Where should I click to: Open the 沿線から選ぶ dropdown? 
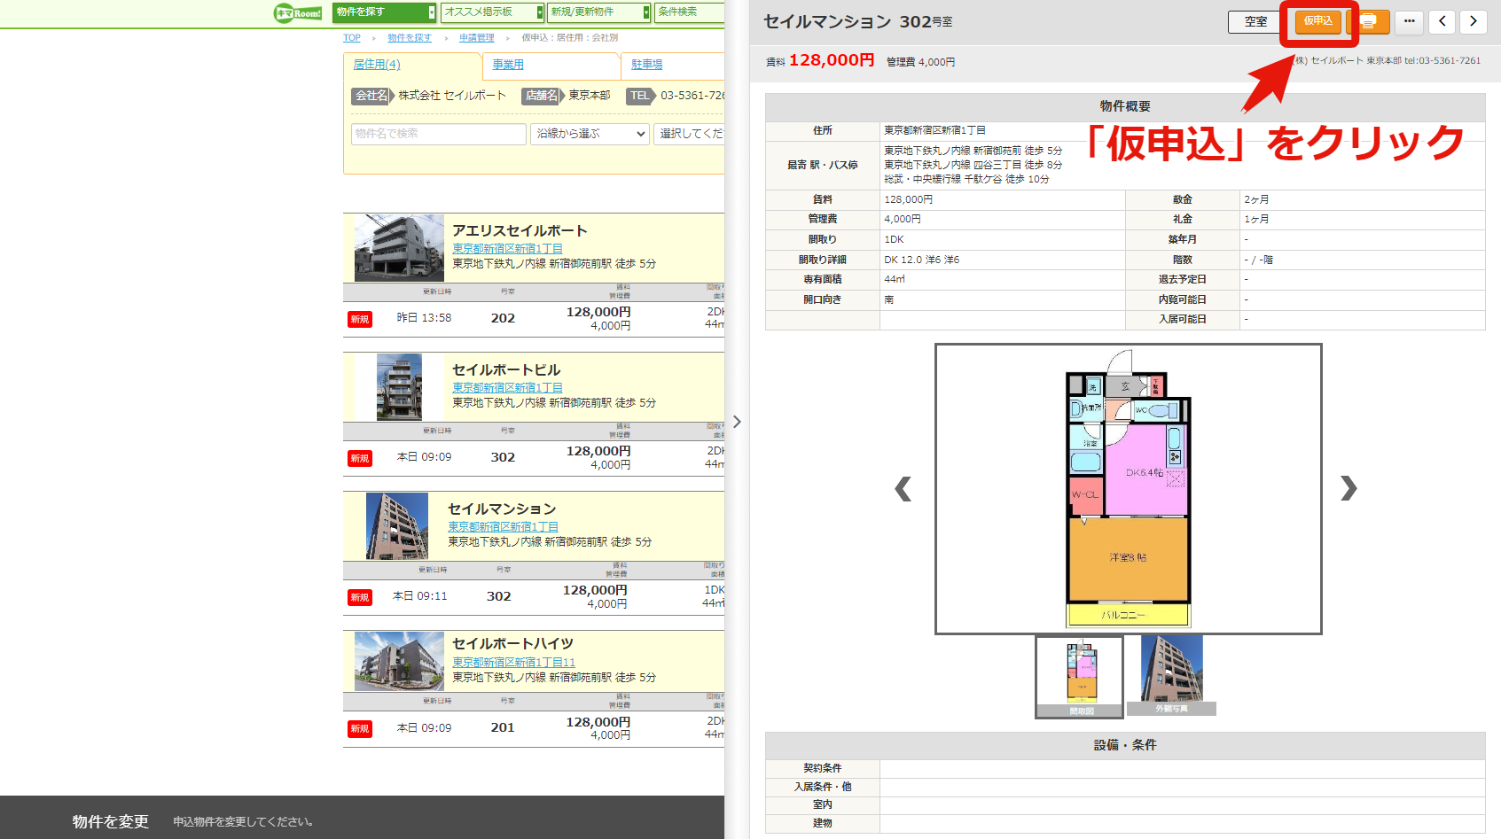click(590, 134)
